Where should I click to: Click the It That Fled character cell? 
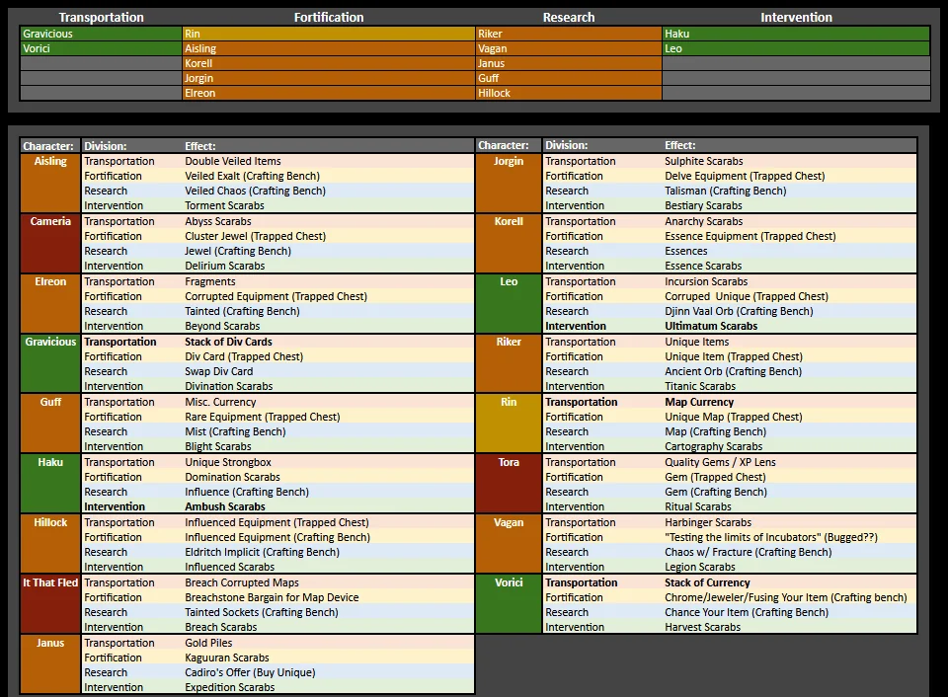click(50, 604)
